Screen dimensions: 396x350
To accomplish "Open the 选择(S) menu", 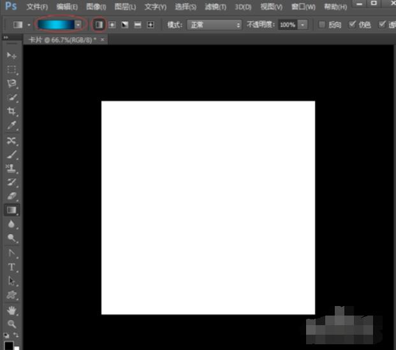I will click(186, 7).
